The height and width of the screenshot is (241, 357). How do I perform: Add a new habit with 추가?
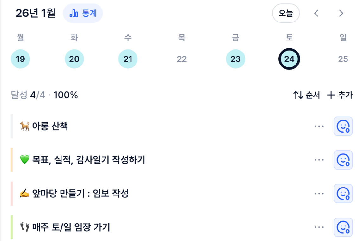[340, 95]
